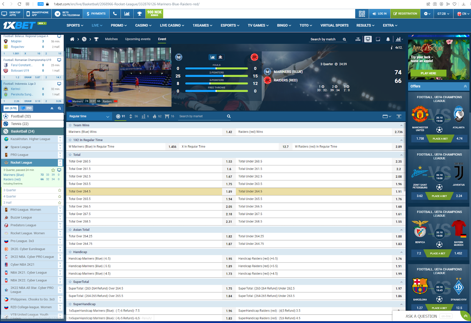Click the 1XBET logo
The width and height of the screenshot is (471, 323).
19,25
